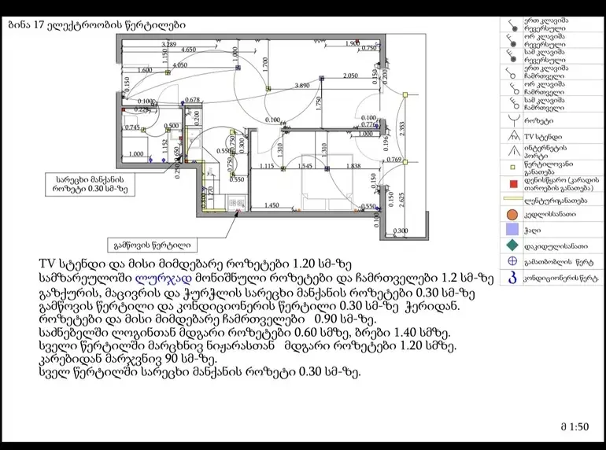
Task: Click the lavender chandelier square in the legend
Action: pyautogui.click(x=512, y=230)
